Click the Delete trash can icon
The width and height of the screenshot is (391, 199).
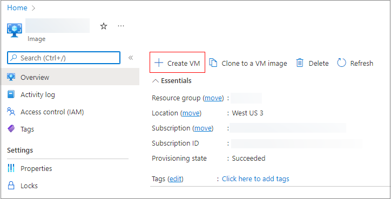point(300,63)
